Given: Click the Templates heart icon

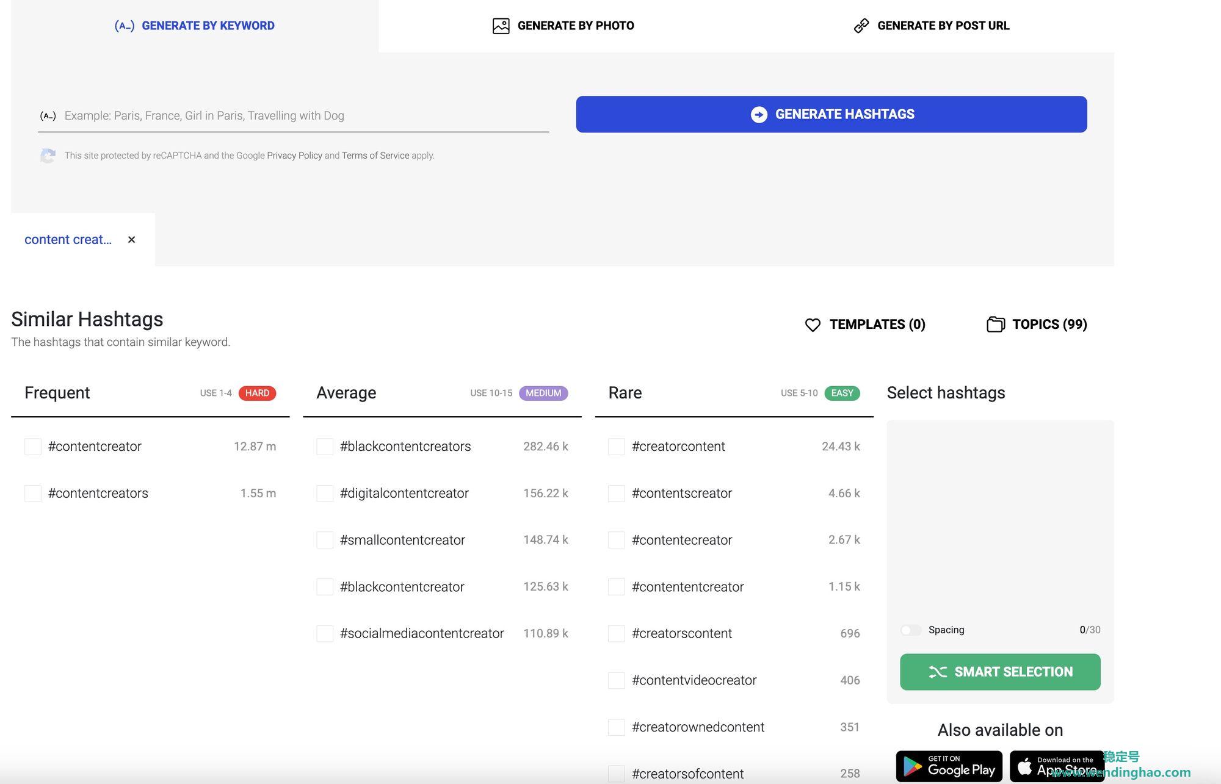Looking at the screenshot, I should tap(811, 323).
